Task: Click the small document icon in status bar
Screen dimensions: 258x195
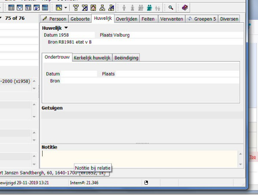Action: click(146, 183)
